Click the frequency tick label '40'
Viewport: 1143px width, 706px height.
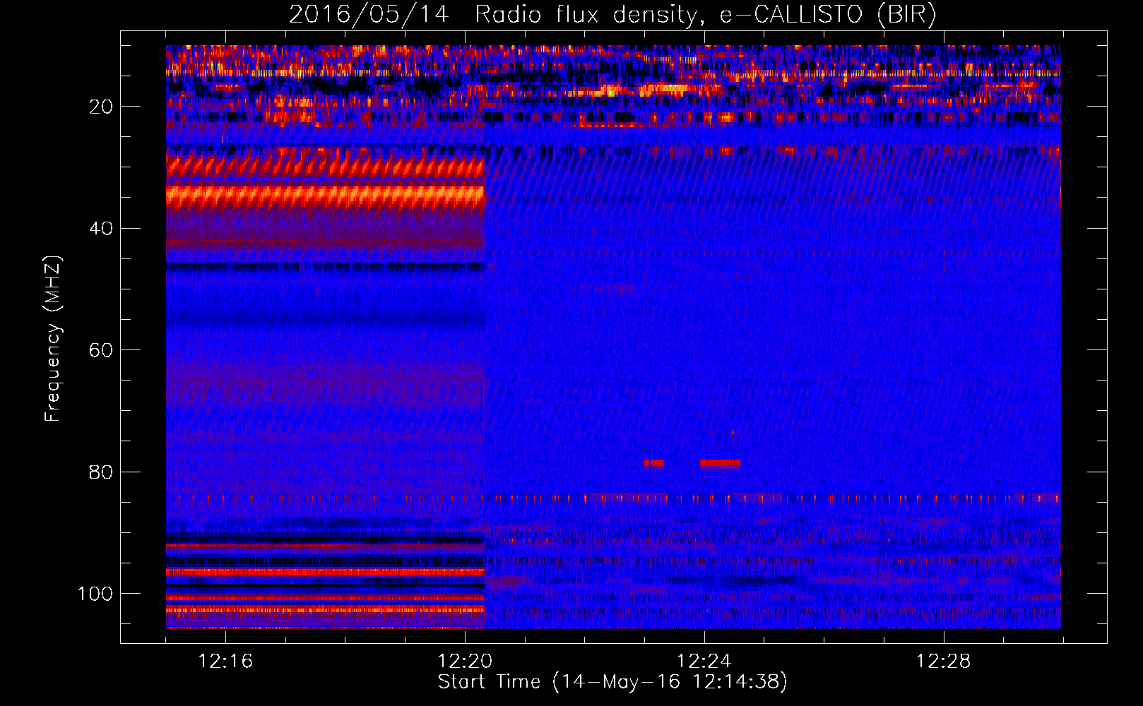pyautogui.click(x=102, y=229)
